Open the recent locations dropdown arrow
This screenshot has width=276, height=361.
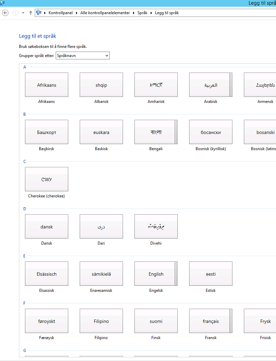23,13
